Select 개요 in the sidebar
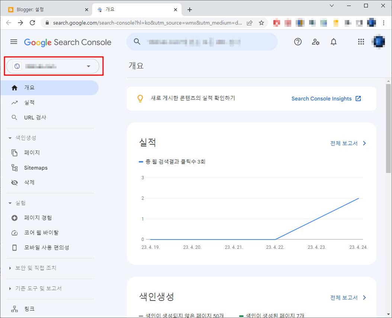Viewport: 392px width, 318px height. pos(49,88)
